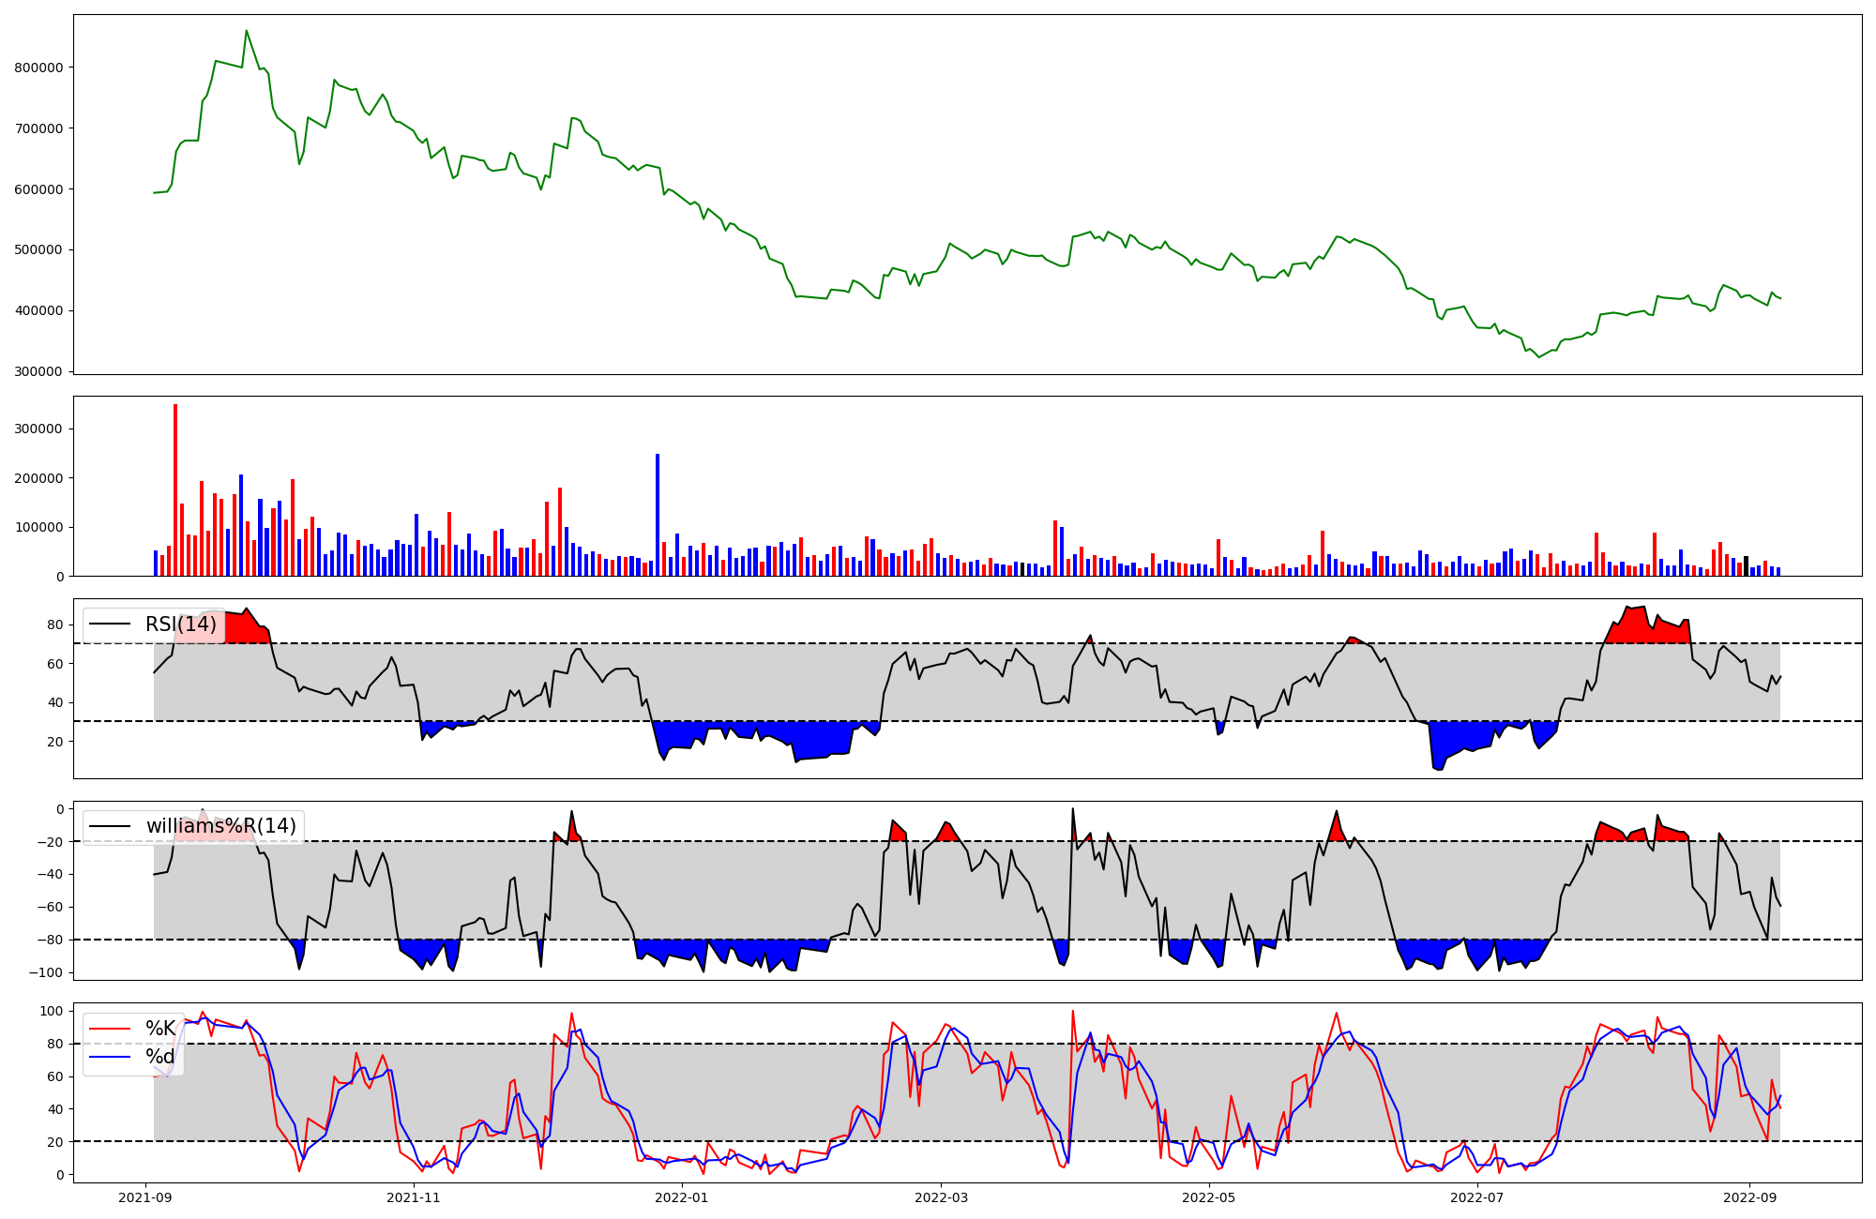Click the RSI(14) legend label
1876x1219 pixels.
[180, 625]
